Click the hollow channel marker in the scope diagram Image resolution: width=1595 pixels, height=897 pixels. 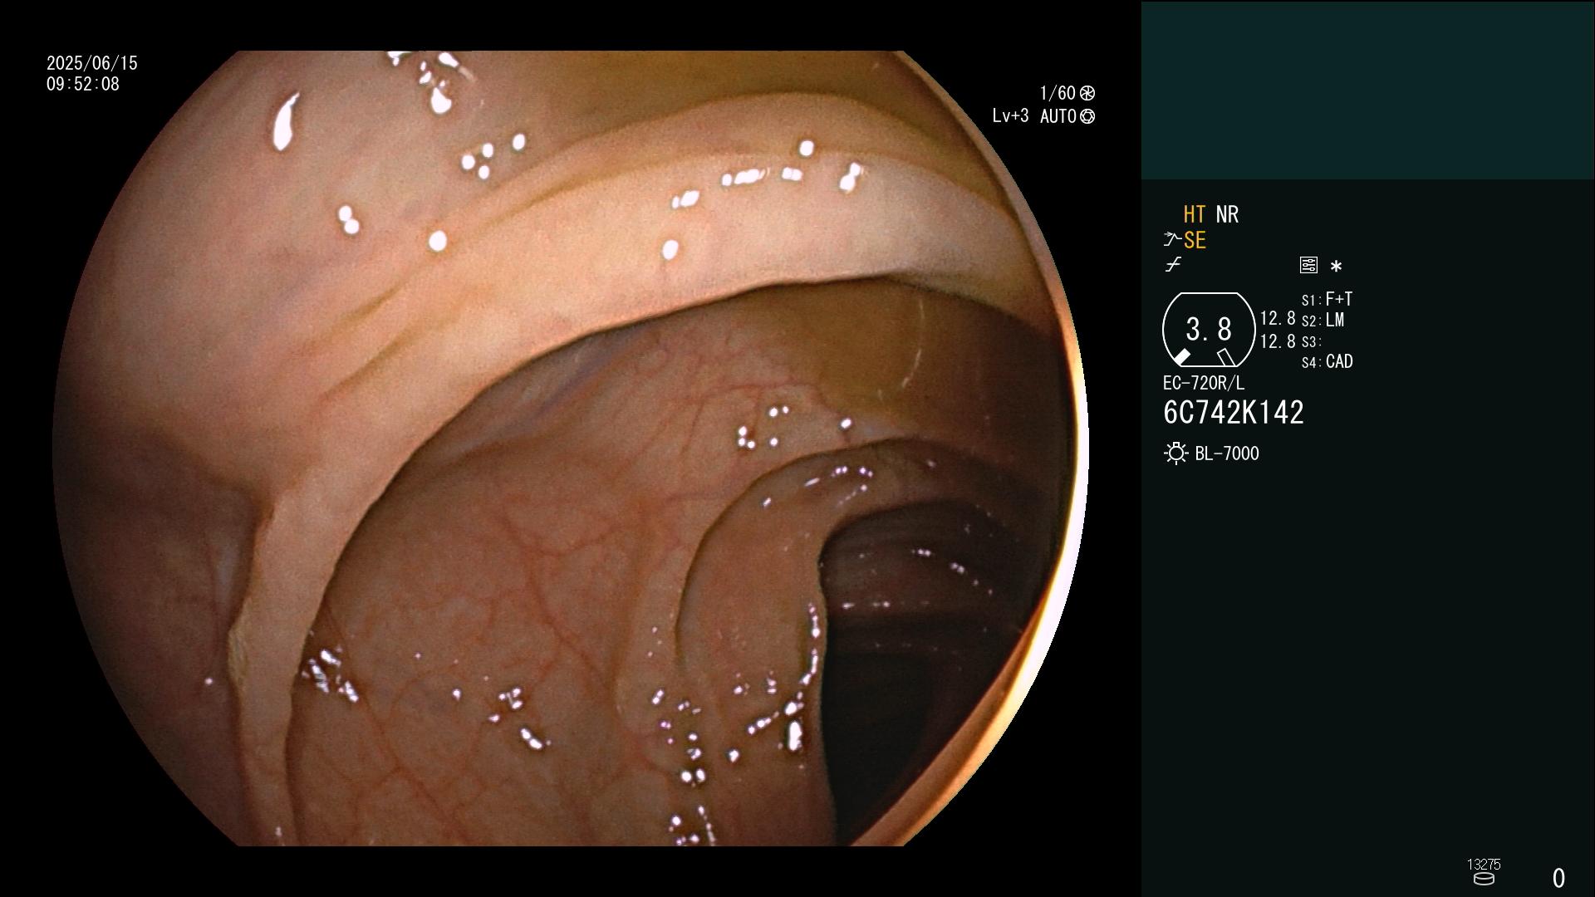coord(1226,357)
